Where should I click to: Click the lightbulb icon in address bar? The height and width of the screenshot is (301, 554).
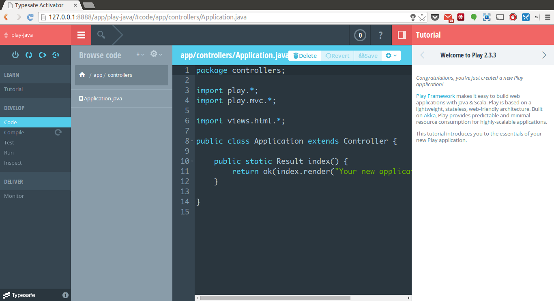413,17
